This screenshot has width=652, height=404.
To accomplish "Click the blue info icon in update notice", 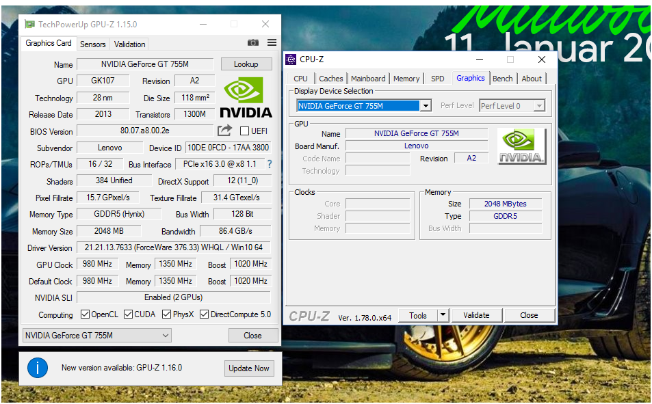I will [38, 367].
